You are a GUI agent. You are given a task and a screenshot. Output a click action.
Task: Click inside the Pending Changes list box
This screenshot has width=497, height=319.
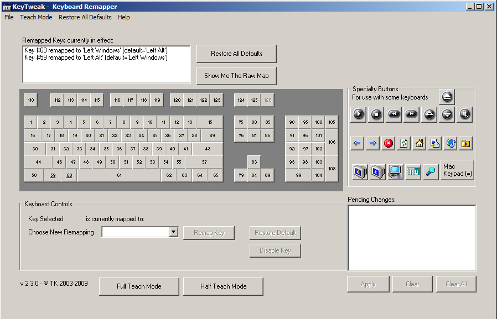pos(412,238)
